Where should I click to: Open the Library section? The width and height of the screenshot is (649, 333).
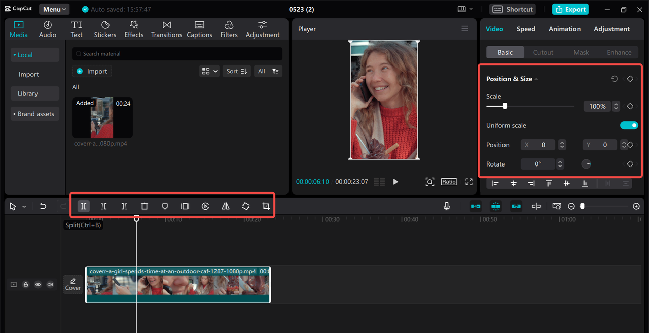tap(35, 93)
